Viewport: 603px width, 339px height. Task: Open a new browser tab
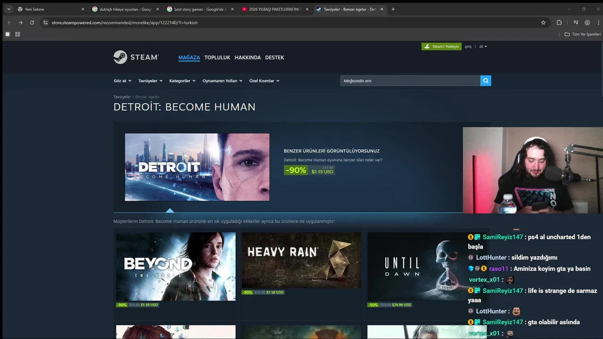click(393, 9)
